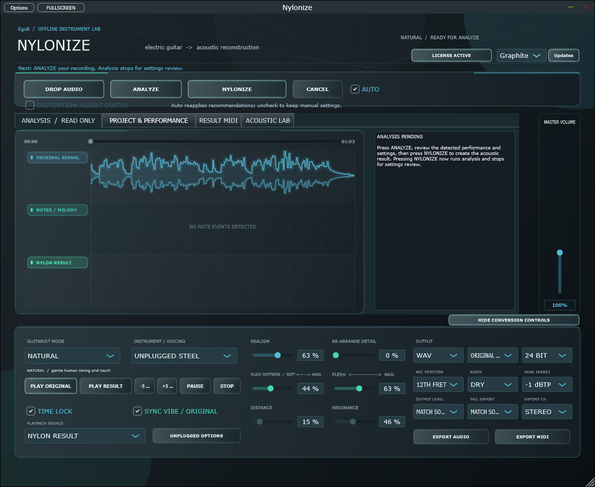The height and width of the screenshot is (487, 595).
Task: Skip back with the -5 button
Action: click(x=144, y=386)
